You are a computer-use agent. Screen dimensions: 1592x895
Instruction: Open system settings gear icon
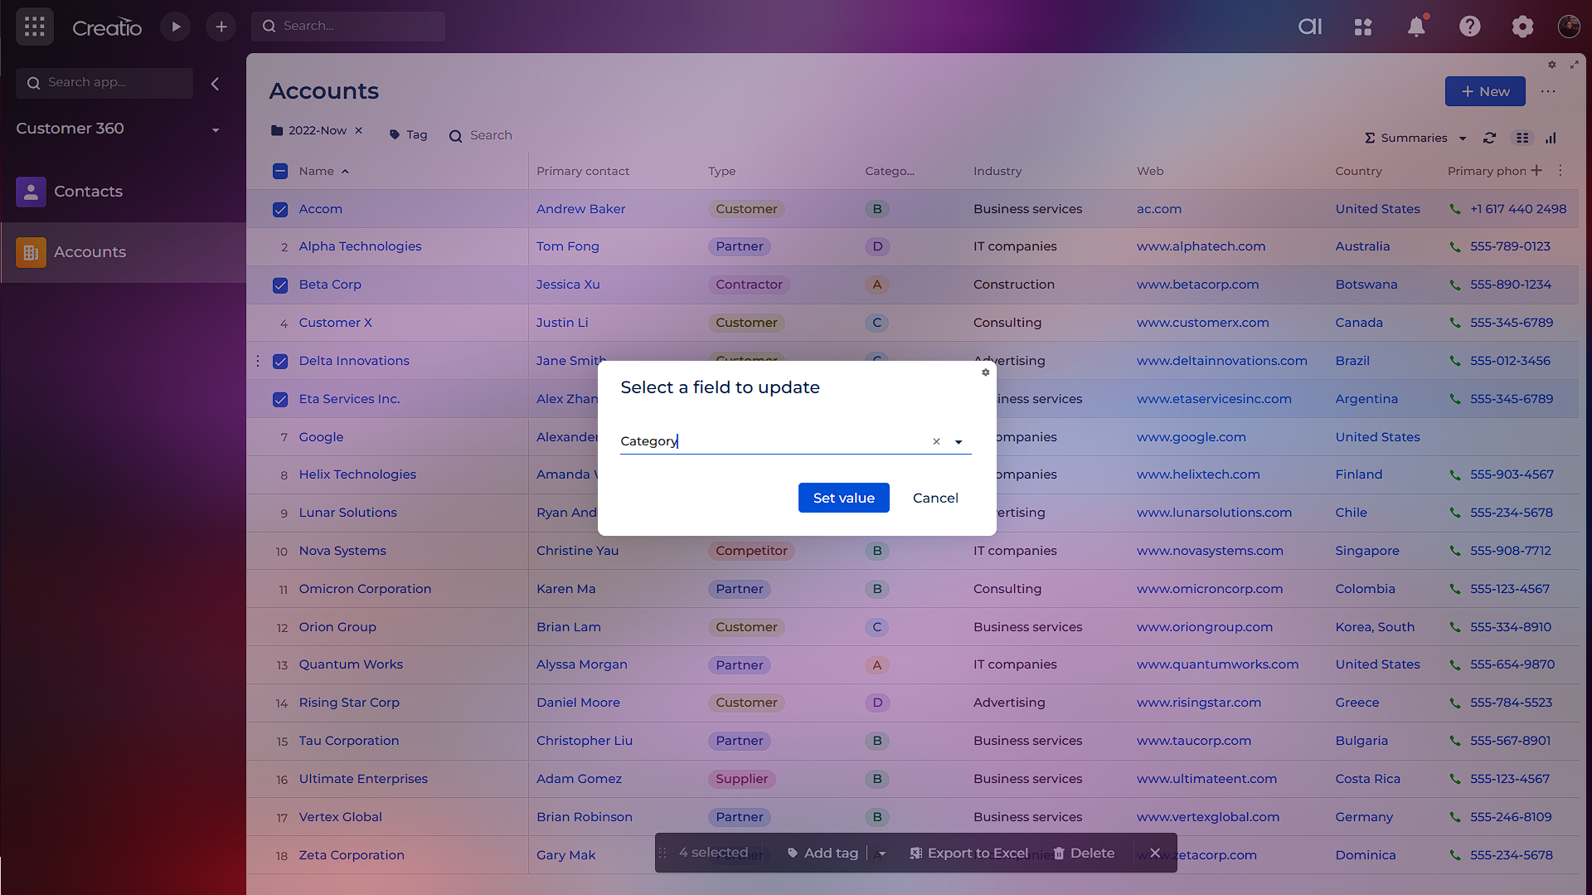tap(1522, 27)
